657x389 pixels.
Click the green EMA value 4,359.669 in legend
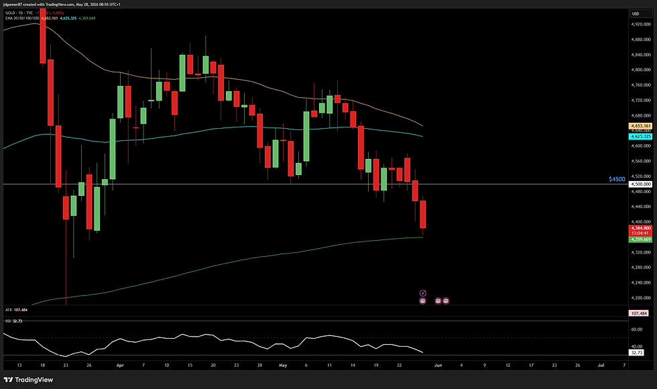coord(86,18)
